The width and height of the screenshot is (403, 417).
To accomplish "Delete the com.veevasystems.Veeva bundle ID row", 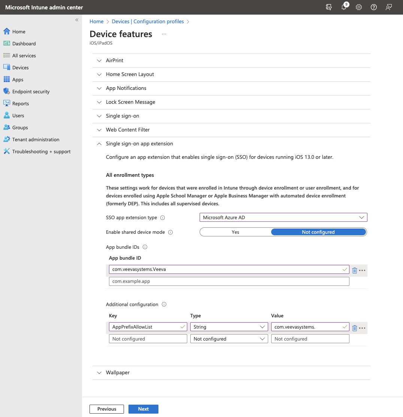I will pos(355,270).
